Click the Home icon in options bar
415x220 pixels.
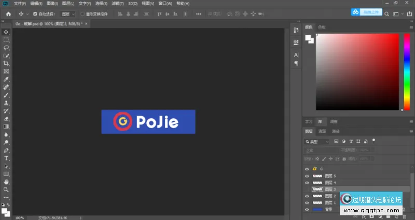point(8,14)
